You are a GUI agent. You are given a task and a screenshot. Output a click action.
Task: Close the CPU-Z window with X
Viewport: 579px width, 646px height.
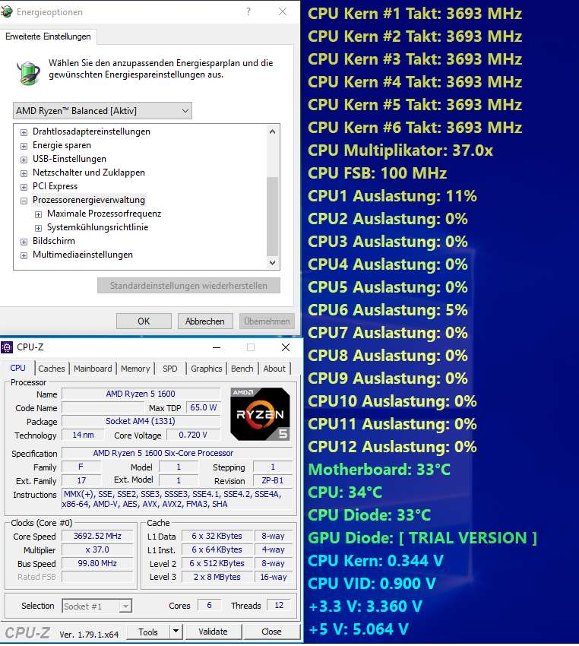[286, 347]
